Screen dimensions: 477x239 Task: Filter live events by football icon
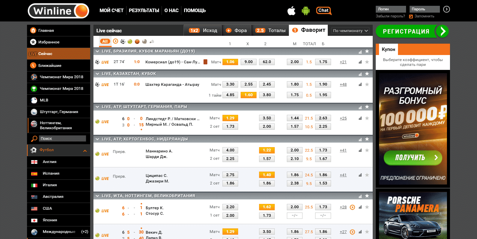pos(123,41)
